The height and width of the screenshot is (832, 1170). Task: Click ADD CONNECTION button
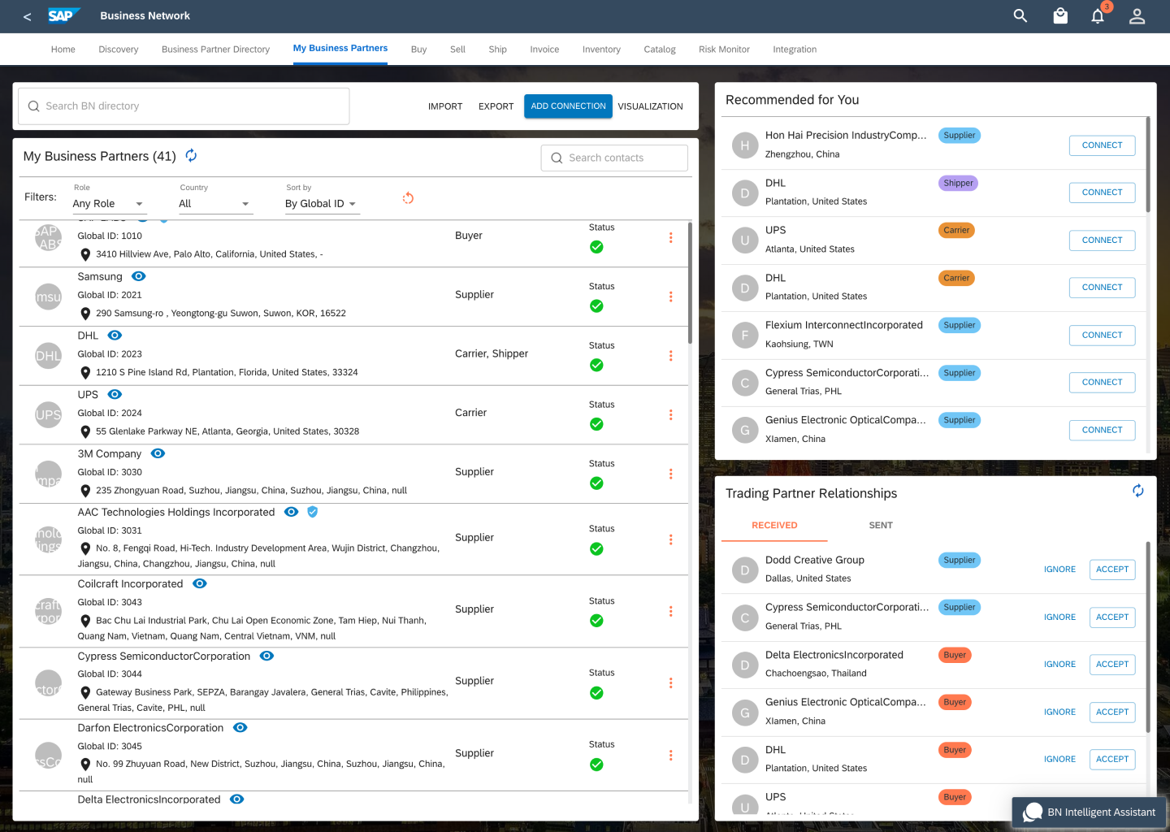(x=568, y=106)
